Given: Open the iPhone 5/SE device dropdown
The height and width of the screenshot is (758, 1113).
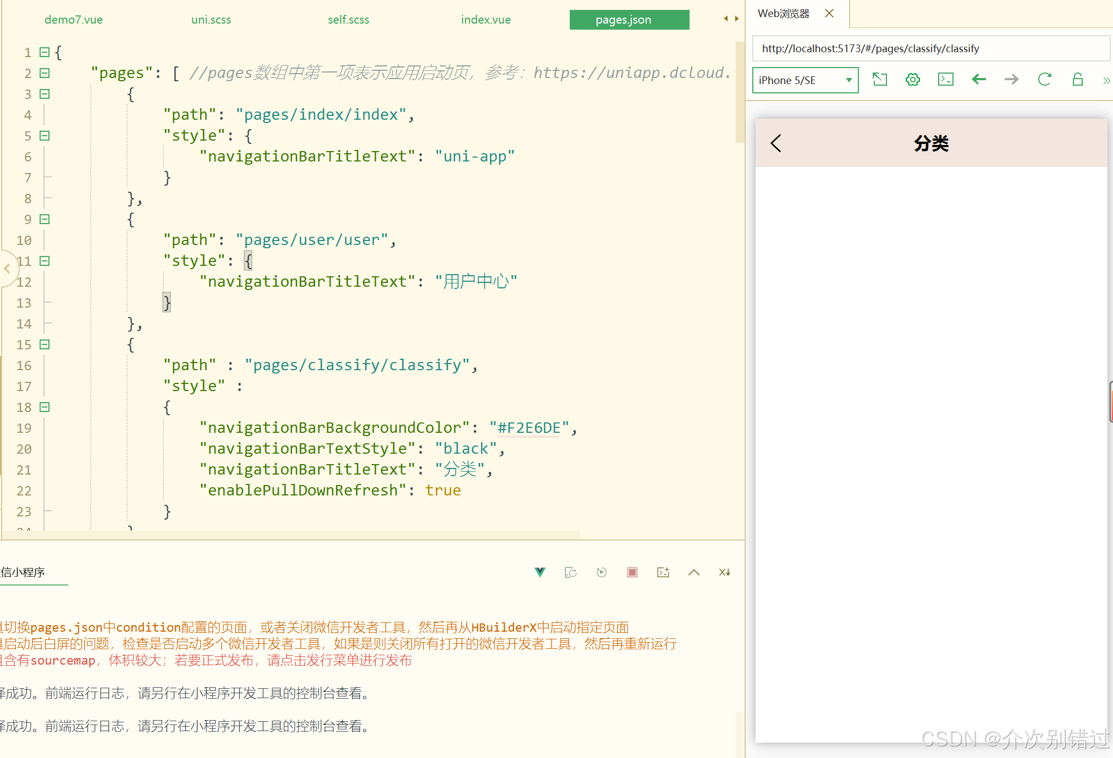Looking at the screenshot, I should pyautogui.click(x=805, y=80).
